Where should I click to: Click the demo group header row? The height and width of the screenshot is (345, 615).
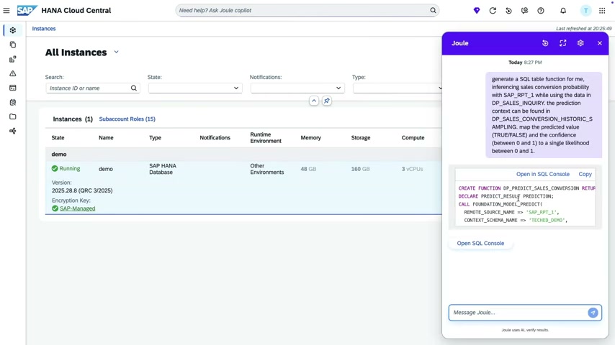[243, 155]
